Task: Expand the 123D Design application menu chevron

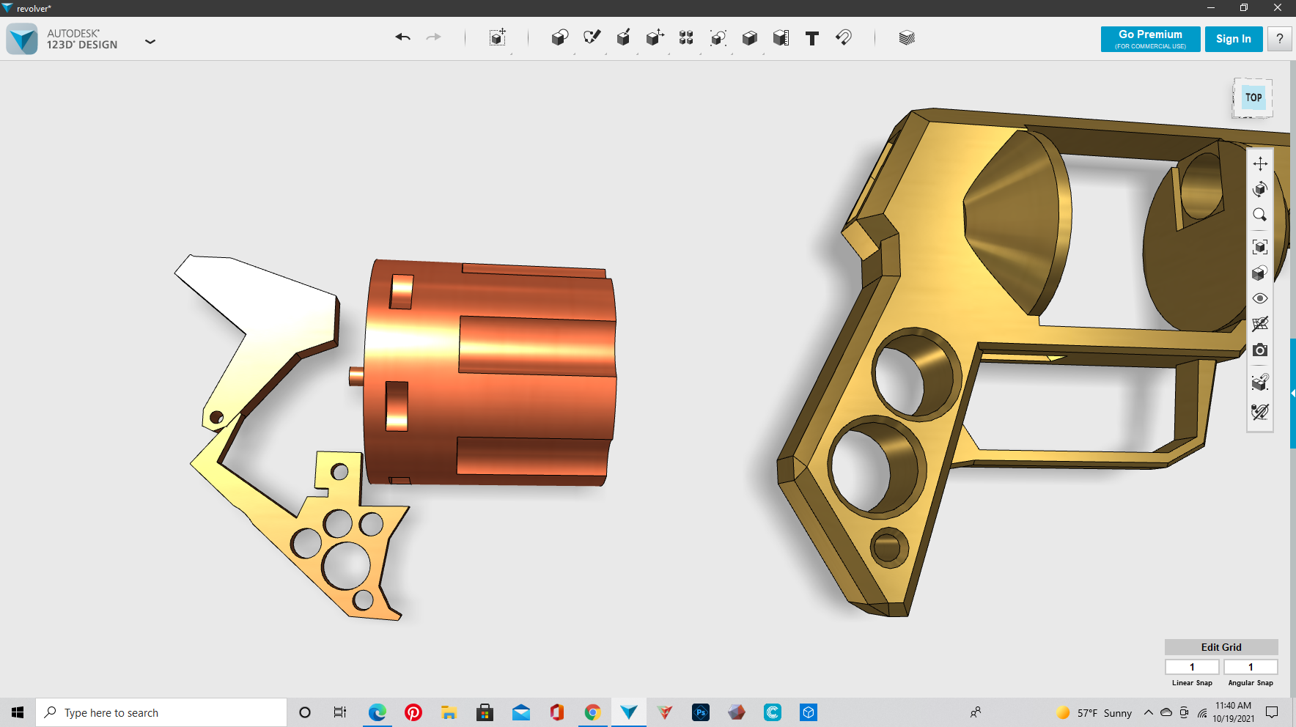Action: (x=150, y=42)
